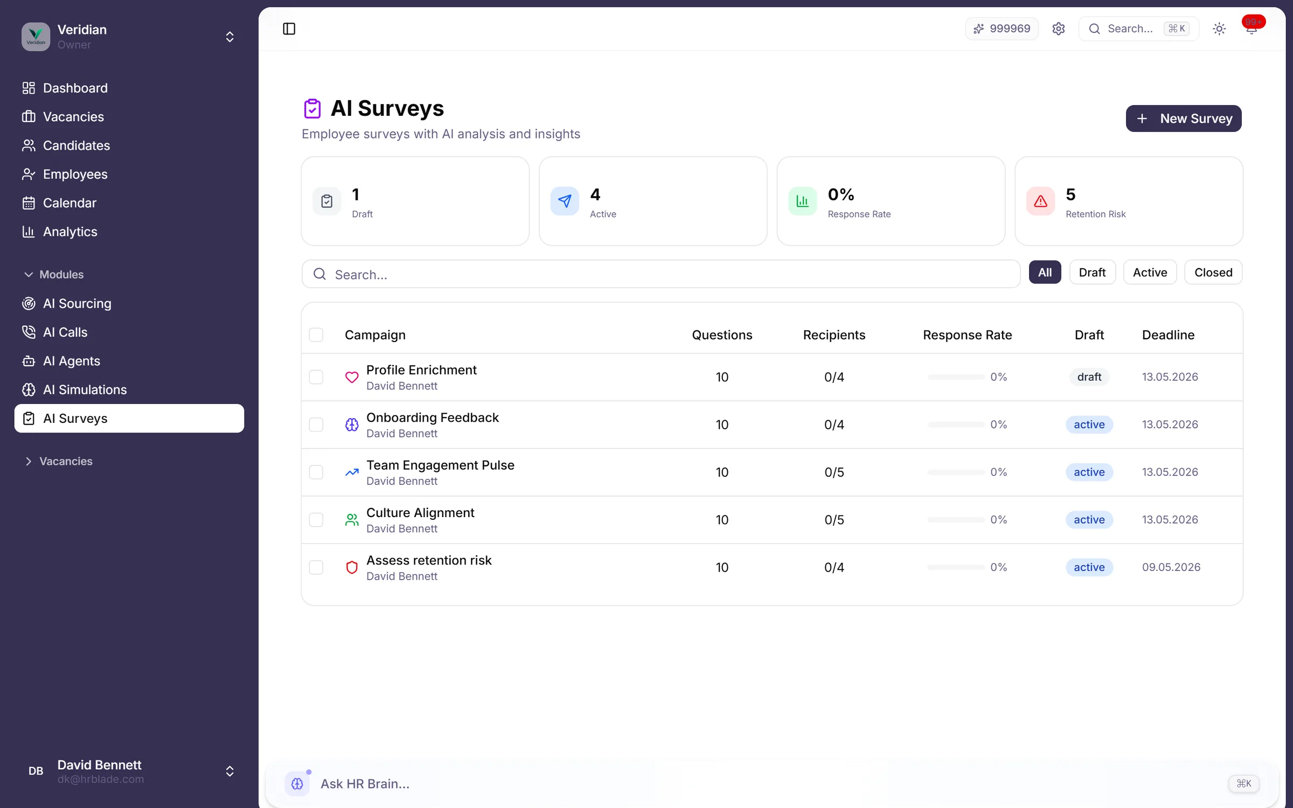Click the 09.05.2026 deadline
This screenshot has height=808, width=1293.
point(1171,567)
